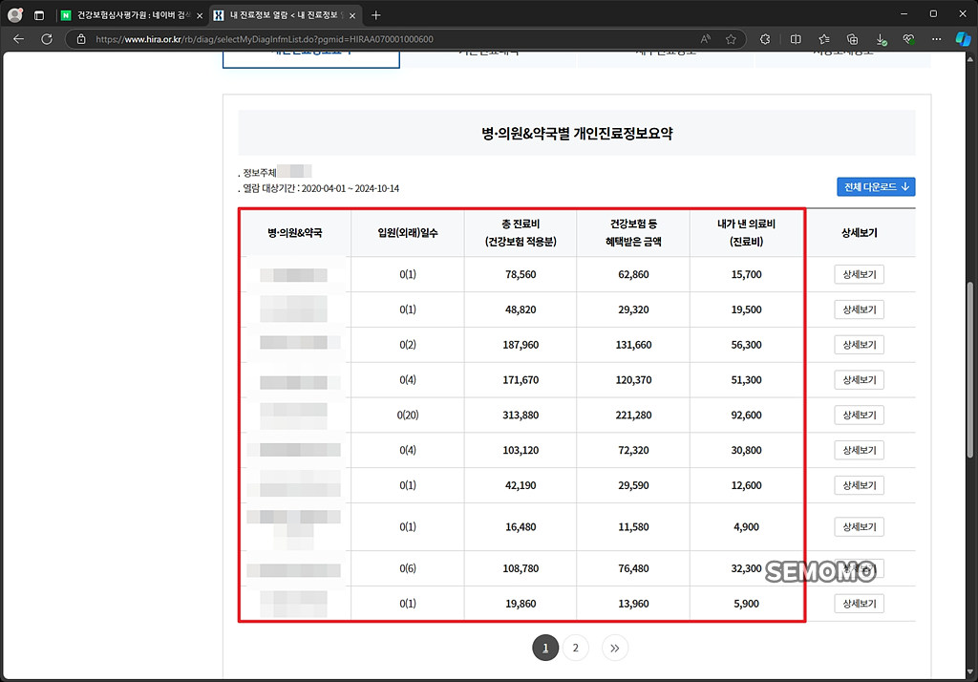This screenshot has height=682, width=978.
Task: Click the 131,660 benefit amount cell
Action: click(x=633, y=345)
